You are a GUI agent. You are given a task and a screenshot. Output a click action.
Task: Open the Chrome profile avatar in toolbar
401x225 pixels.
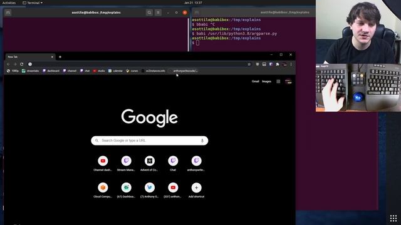284,64
